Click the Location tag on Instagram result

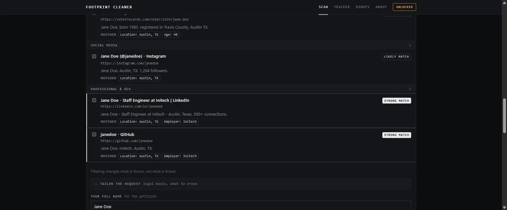click(x=139, y=78)
